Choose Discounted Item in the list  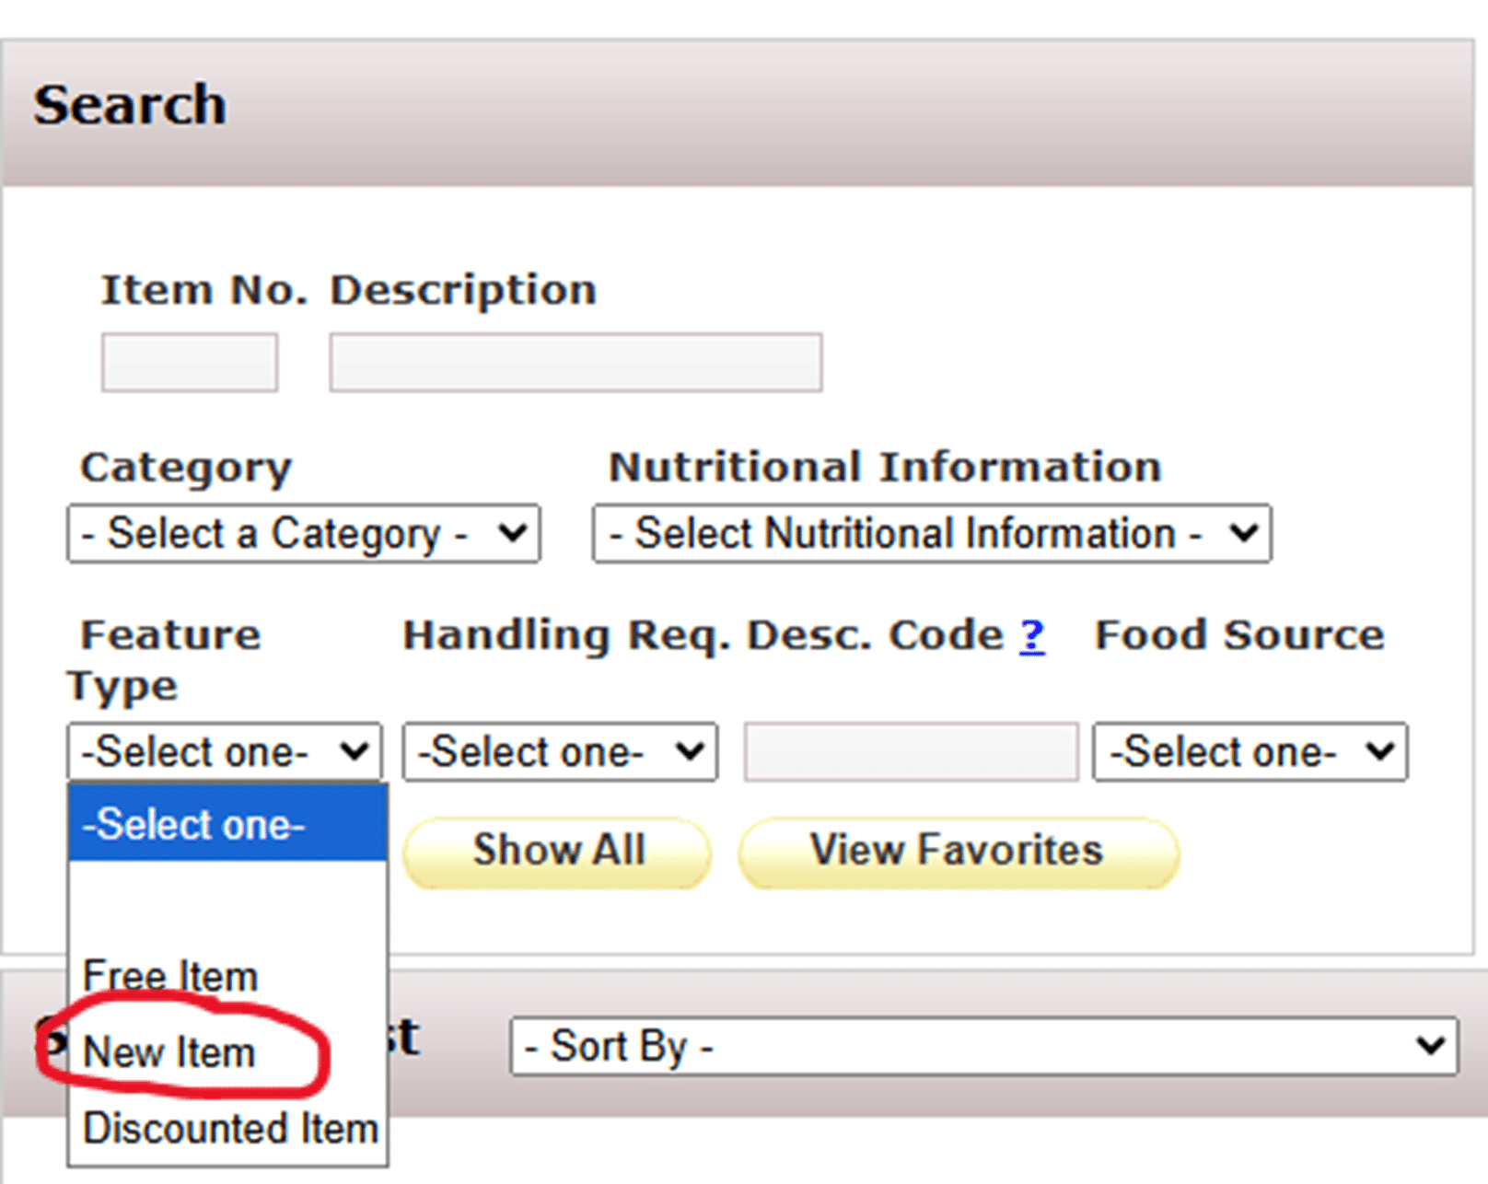click(230, 1129)
